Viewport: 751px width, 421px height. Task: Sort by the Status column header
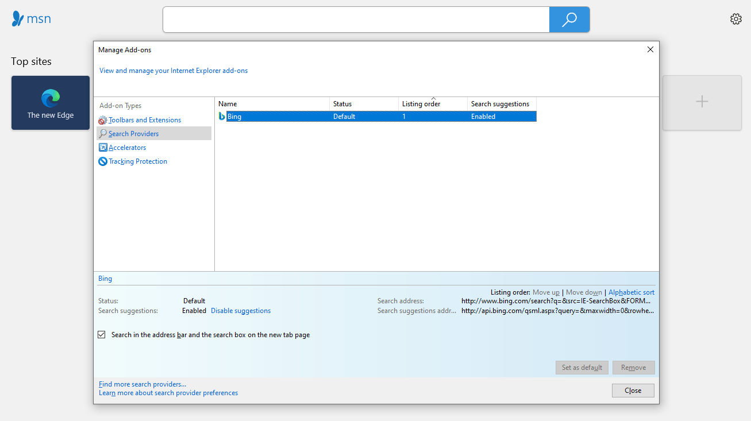point(363,104)
